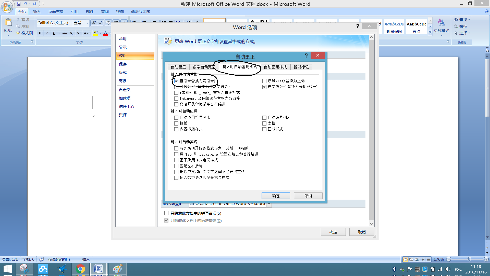Click the Format Painter 格式刷 brush
Screen dimensions: 490x276
18,33
